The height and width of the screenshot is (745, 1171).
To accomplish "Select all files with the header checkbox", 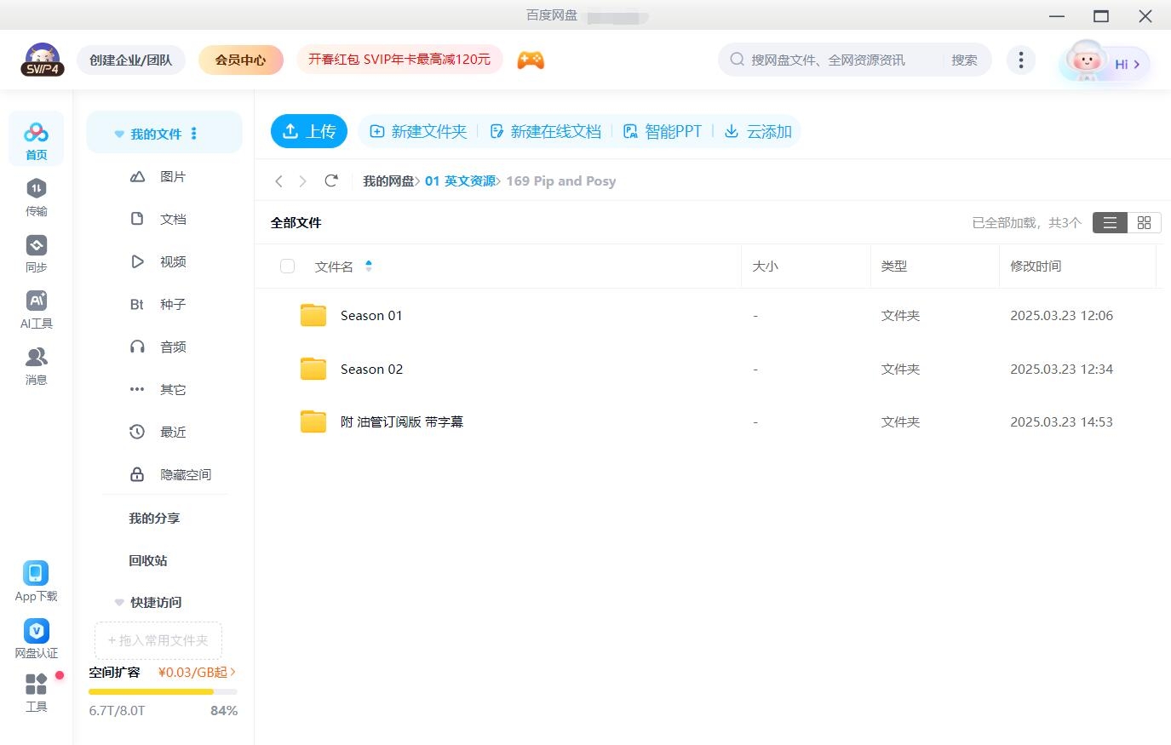I will (x=287, y=266).
